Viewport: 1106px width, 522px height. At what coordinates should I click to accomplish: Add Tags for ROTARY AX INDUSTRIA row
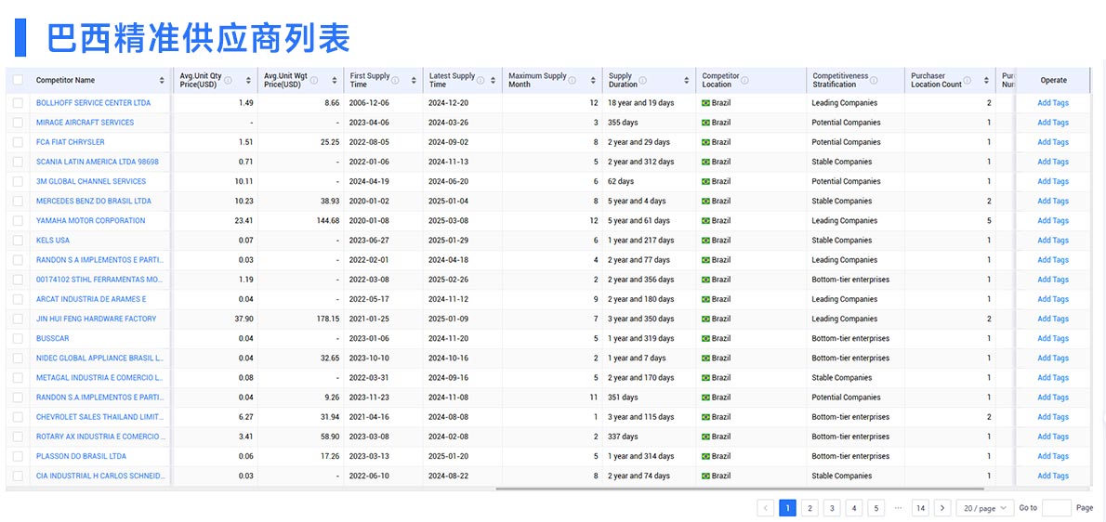(x=1053, y=437)
